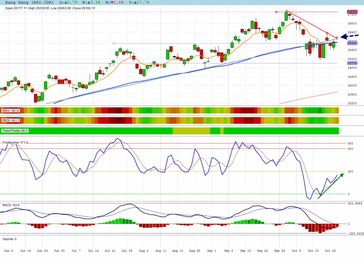Open the Frontrunner 171.3 indicator label
Screen dimensions: 364x261
pyautogui.click(x=15, y=142)
